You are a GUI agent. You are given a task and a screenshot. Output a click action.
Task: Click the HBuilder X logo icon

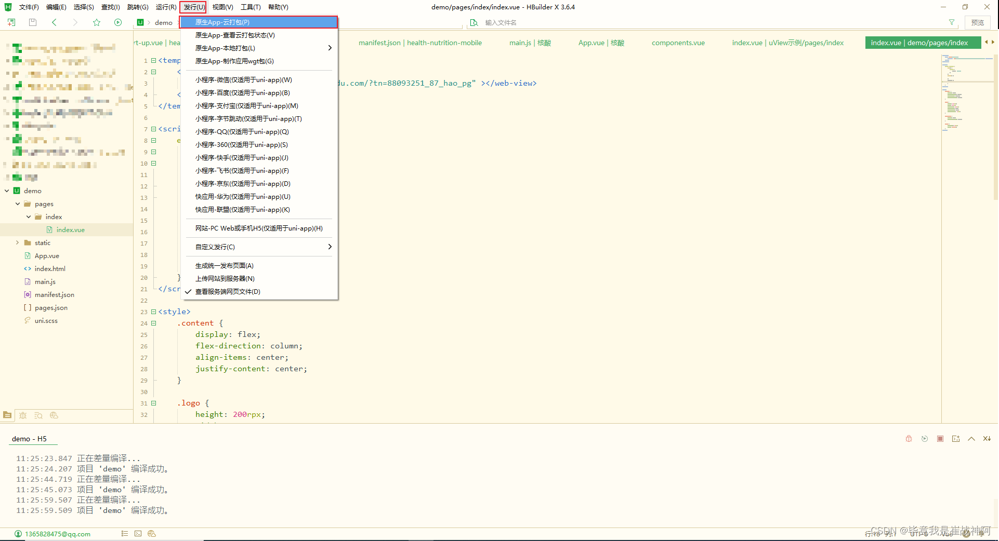coord(8,7)
